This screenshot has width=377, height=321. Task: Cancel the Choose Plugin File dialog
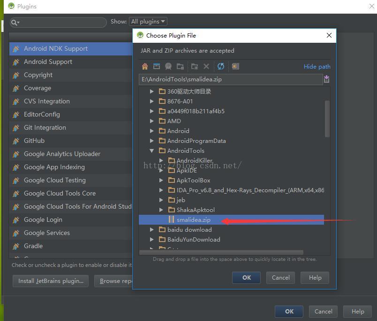click(x=280, y=278)
